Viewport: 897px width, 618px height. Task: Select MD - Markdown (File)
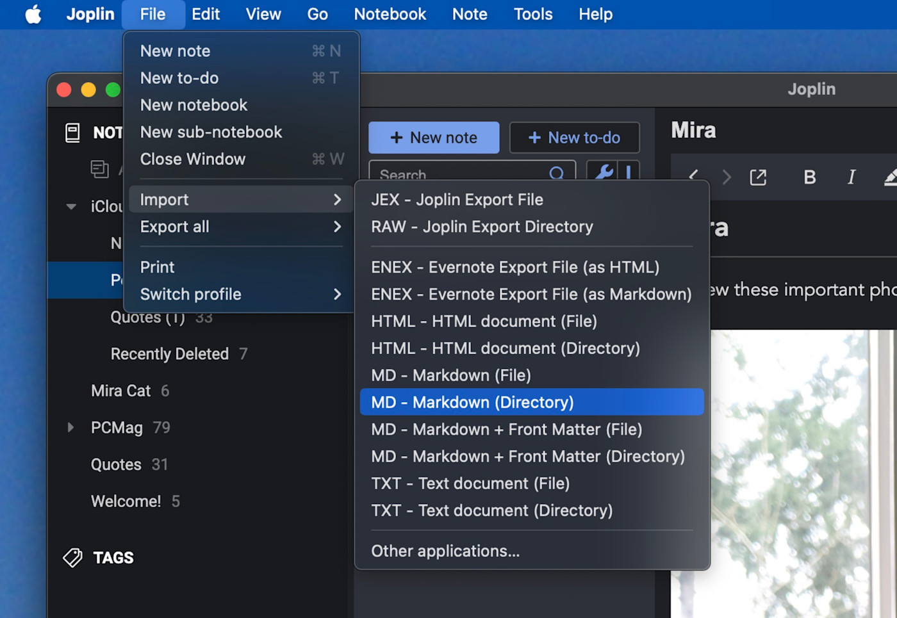pyautogui.click(x=532, y=375)
